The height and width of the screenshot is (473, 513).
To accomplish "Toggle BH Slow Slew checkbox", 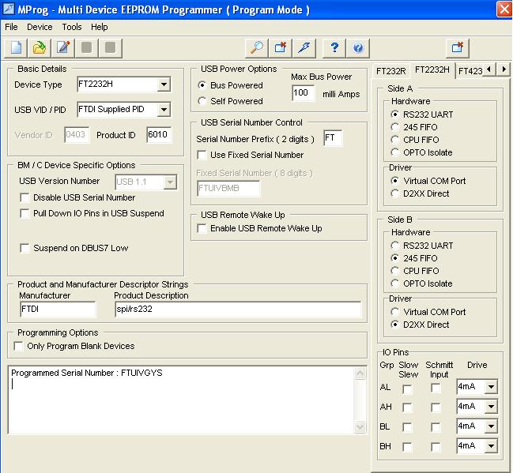I will [x=407, y=447].
